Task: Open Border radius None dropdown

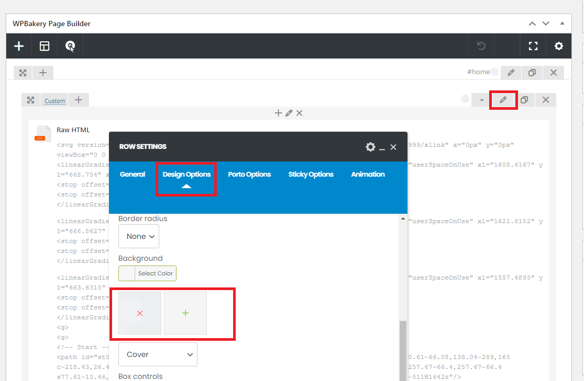Action: pos(139,236)
